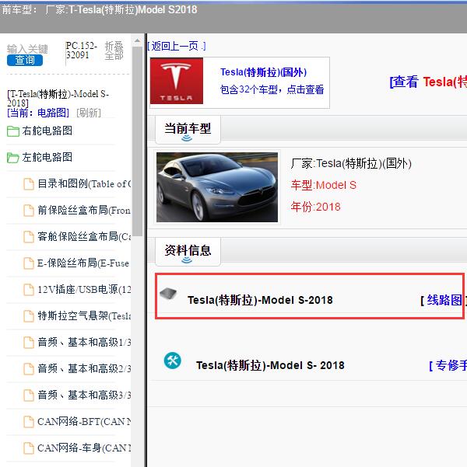Click the left panel vertical scrollbar thumb
This screenshot has width=467, height=467.
coord(137,141)
